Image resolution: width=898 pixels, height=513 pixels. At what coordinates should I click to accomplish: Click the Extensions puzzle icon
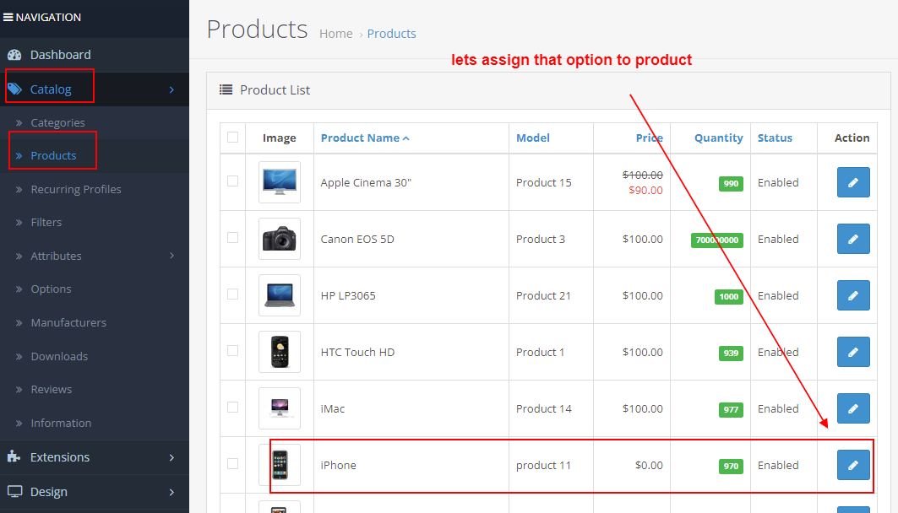(x=13, y=456)
